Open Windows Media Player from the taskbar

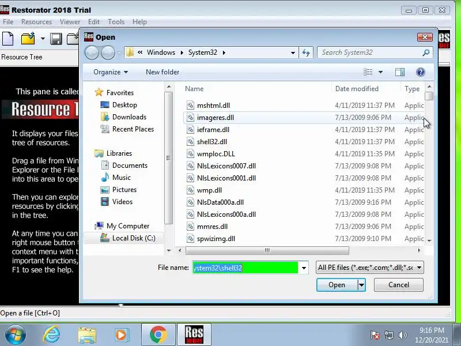[x=121, y=335]
